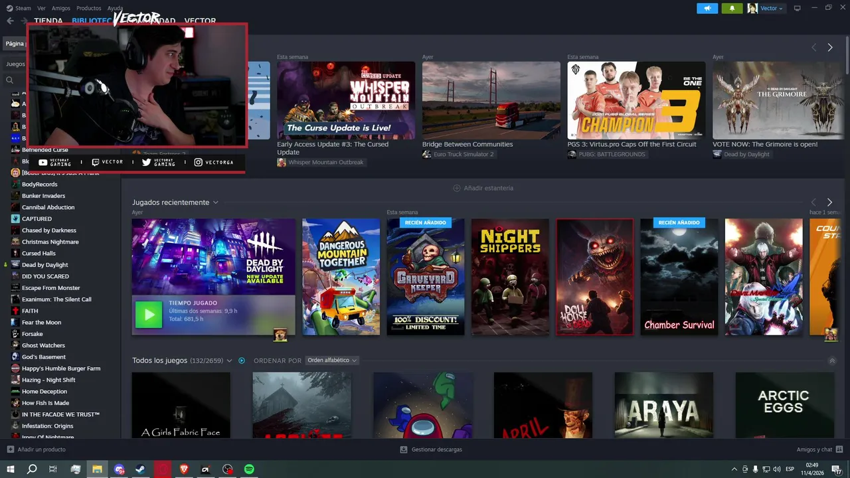Select How Fish Is Made in the list

point(45,403)
